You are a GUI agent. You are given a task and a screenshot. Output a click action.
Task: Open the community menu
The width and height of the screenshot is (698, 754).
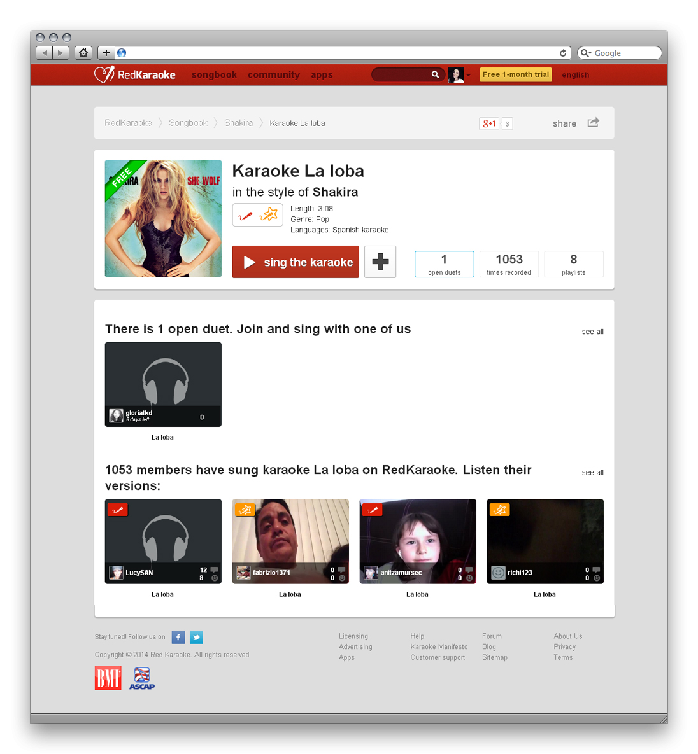pos(274,74)
